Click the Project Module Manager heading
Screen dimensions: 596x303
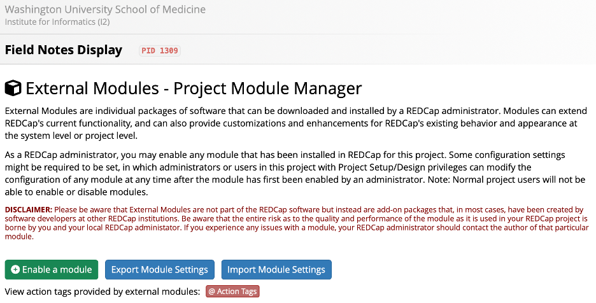pyautogui.click(x=267, y=88)
